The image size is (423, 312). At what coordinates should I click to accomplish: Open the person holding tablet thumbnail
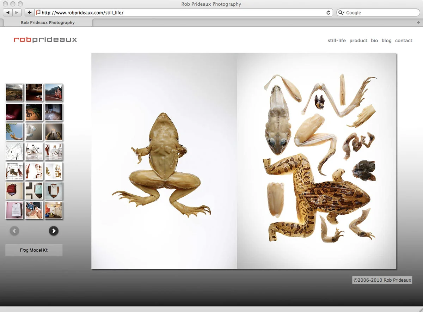click(x=34, y=210)
